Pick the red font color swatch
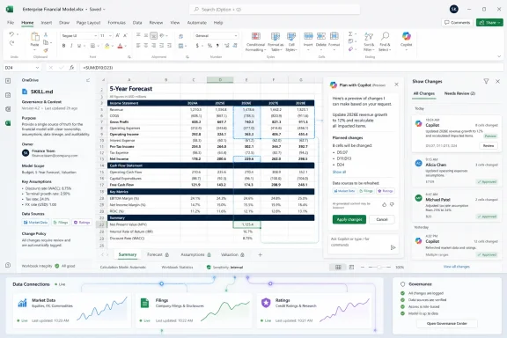This screenshot has width=507, height=338. click(120, 47)
